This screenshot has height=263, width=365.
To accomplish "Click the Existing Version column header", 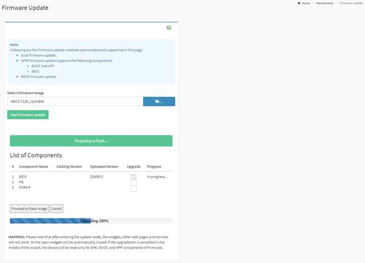I will pyautogui.click(x=69, y=166).
